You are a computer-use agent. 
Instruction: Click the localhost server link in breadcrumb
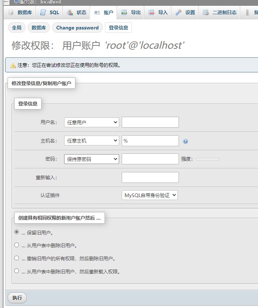tap(51, 2)
